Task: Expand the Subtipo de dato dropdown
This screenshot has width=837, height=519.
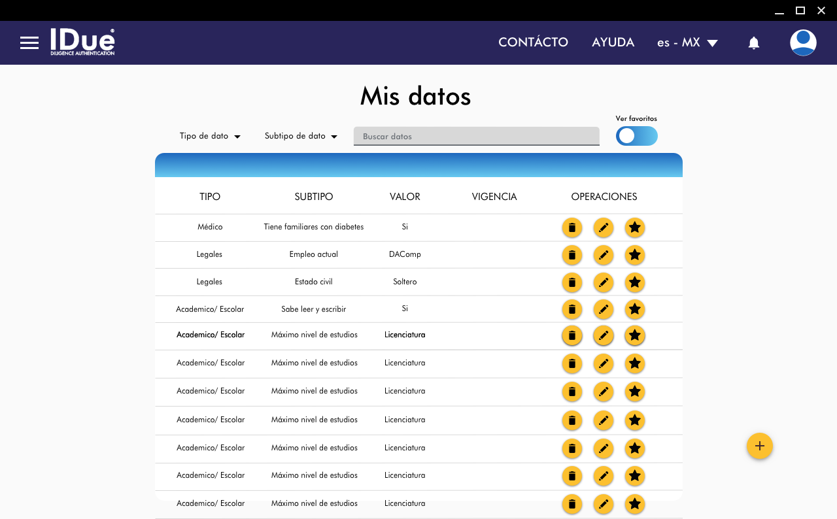Action: [x=301, y=136]
